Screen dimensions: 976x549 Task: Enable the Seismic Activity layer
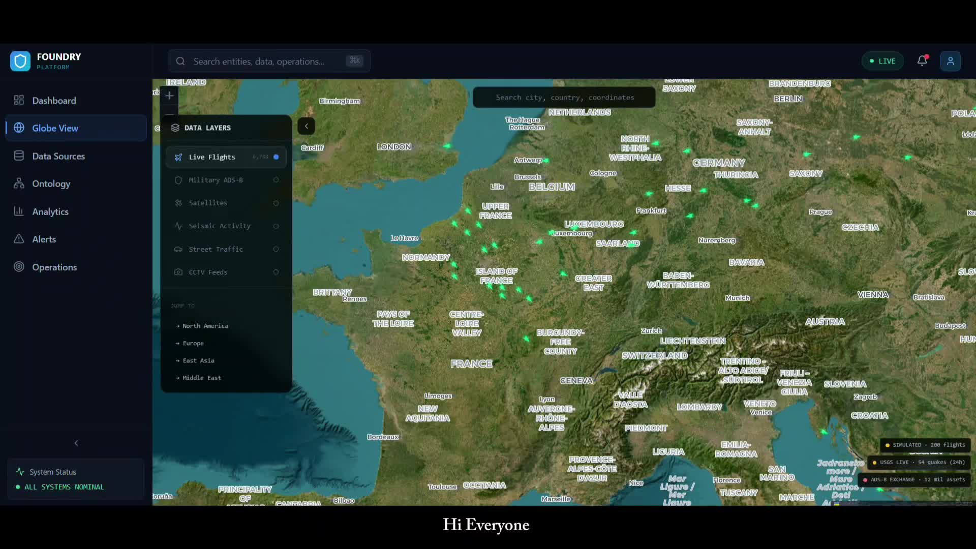276,226
